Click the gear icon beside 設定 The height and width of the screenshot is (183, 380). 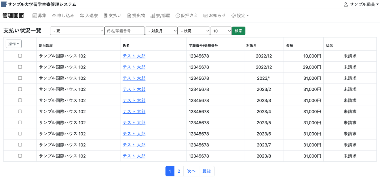(x=233, y=16)
